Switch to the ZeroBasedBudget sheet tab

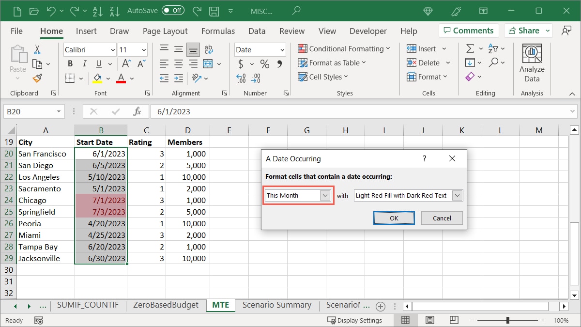click(166, 305)
